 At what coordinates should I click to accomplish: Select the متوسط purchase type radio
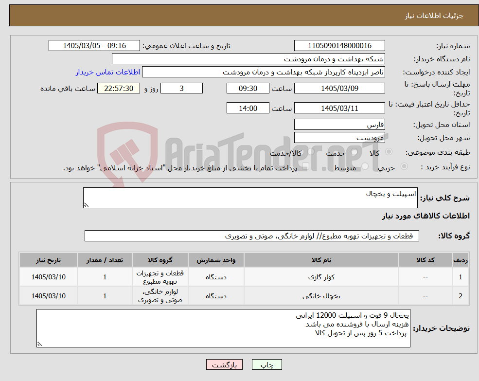point(365,166)
